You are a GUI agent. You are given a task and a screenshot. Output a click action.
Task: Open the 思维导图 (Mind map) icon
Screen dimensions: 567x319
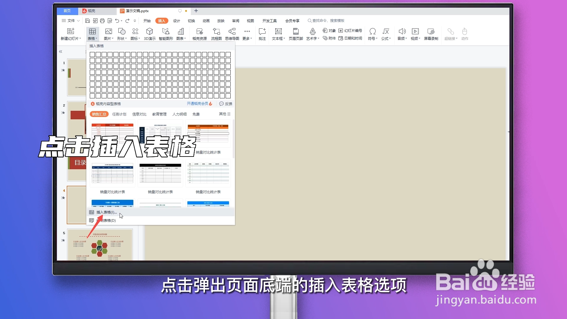pos(232,32)
